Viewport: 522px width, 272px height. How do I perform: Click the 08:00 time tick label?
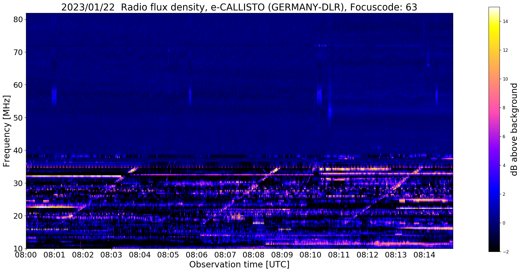tap(26, 254)
